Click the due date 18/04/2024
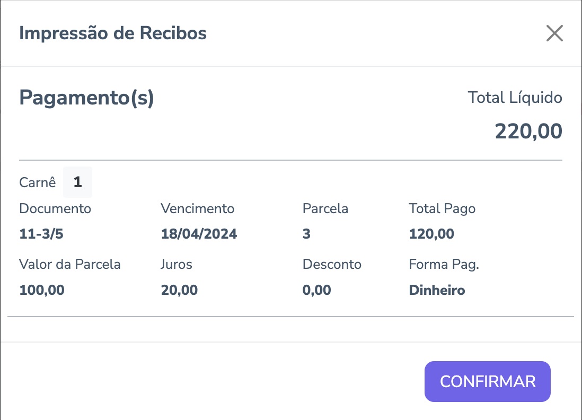Viewport: 582px width, 420px height. pyautogui.click(x=199, y=234)
